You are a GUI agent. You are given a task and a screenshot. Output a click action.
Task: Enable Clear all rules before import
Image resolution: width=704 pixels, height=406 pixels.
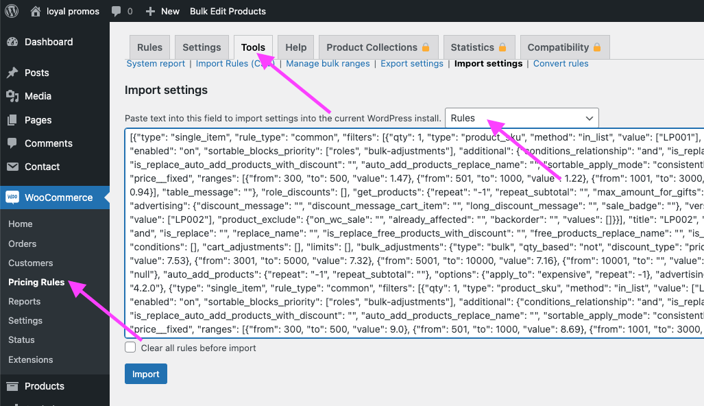[130, 347]
